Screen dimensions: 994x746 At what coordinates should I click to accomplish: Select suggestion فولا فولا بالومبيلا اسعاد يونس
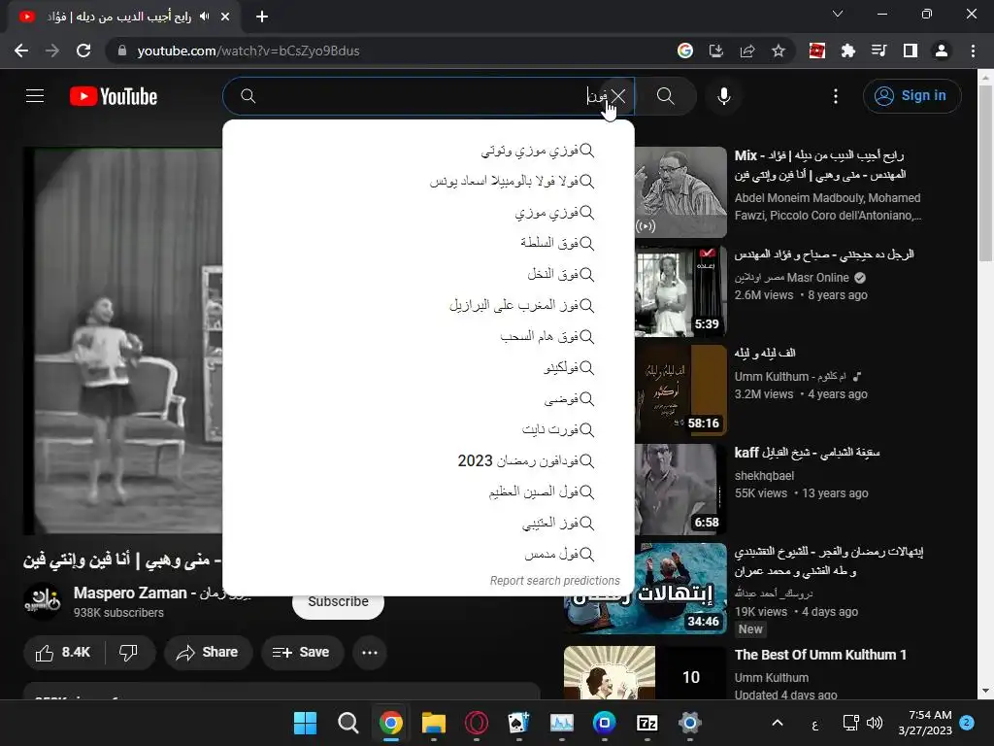pos(428,182)
